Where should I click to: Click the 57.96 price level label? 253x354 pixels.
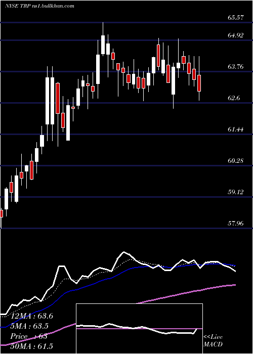pyautogui.click(x=235, y=224)
